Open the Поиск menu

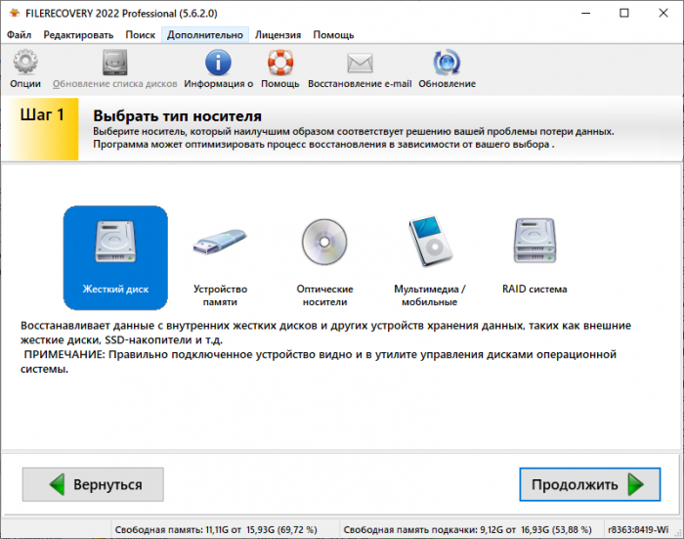[x=140, y=35]
